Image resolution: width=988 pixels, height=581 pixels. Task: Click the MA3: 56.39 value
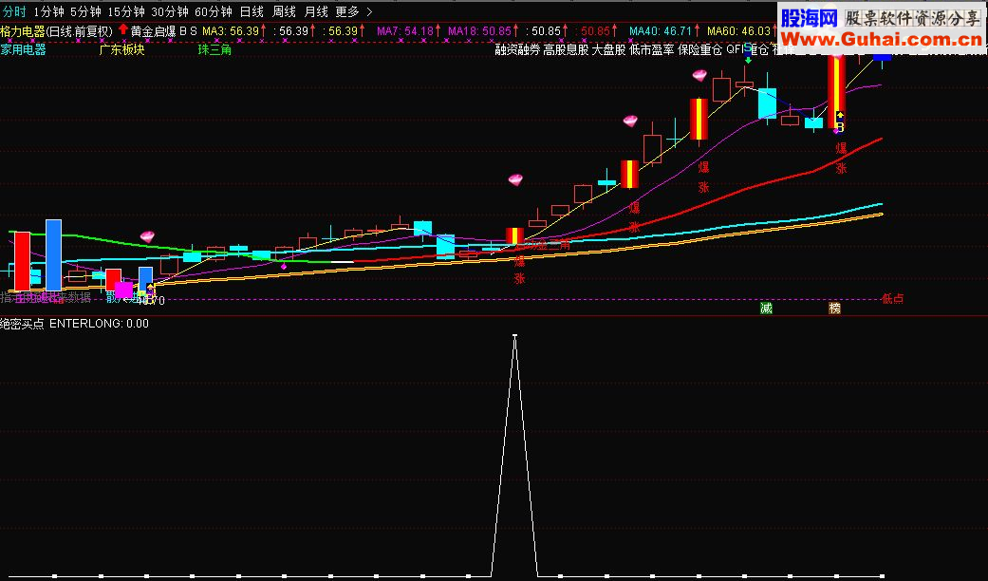click(230, 31)
